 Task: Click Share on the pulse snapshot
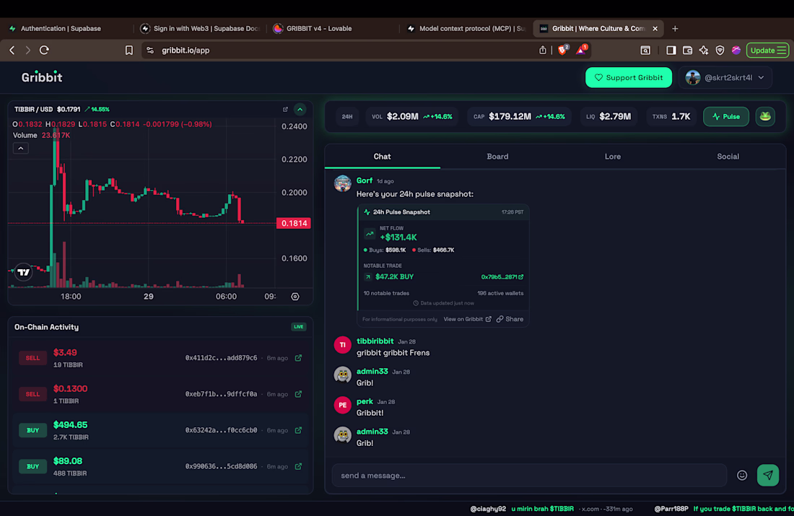click(x=510, y=319)
